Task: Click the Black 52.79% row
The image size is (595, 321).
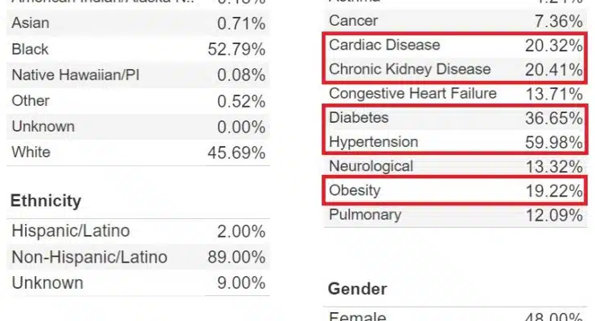Action: pyautogui.click(x=138, y=49)
